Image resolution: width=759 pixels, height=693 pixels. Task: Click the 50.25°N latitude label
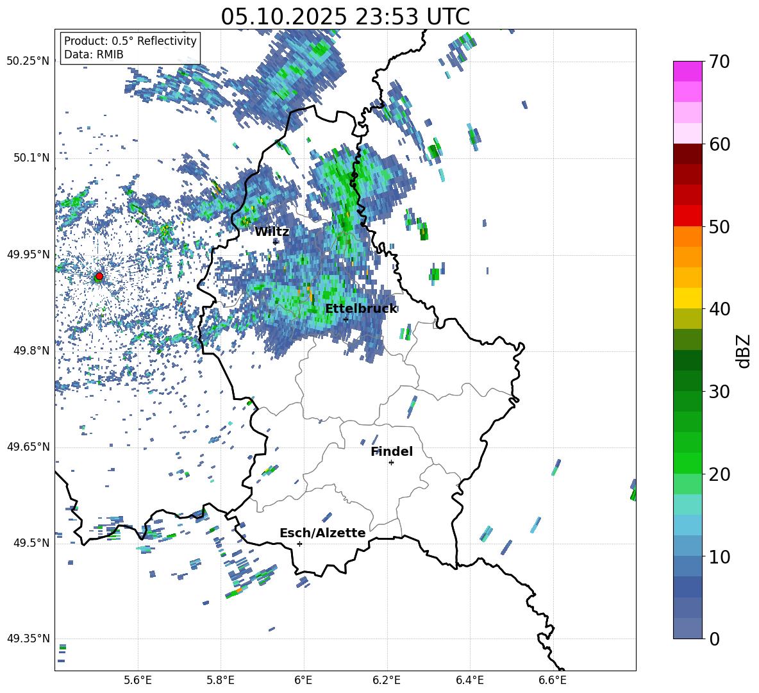pos(28,62)
